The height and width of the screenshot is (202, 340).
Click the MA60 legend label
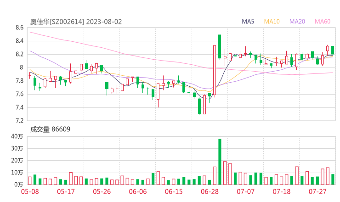coord(323,22)
